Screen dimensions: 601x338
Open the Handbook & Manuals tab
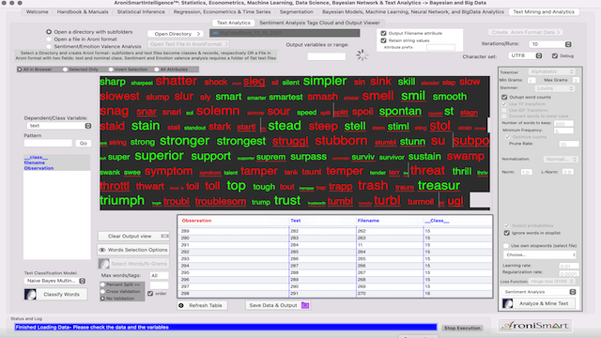(83, 12)
